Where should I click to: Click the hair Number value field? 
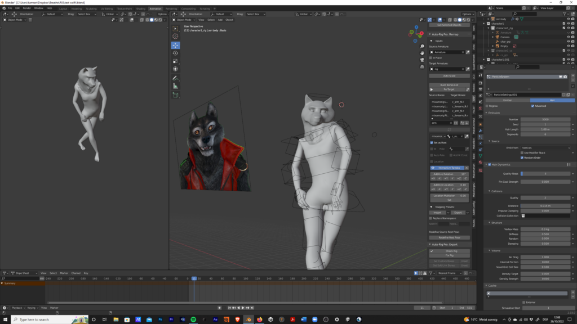pyautogui.click(x=545, y=119)
